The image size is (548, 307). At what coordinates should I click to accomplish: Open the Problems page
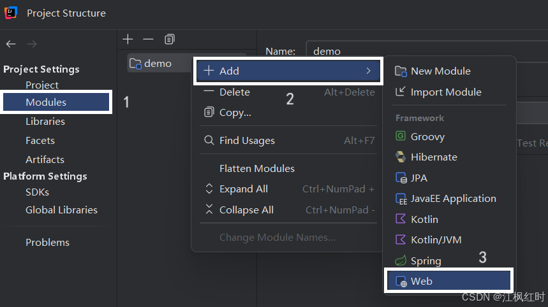coord(47,243)
